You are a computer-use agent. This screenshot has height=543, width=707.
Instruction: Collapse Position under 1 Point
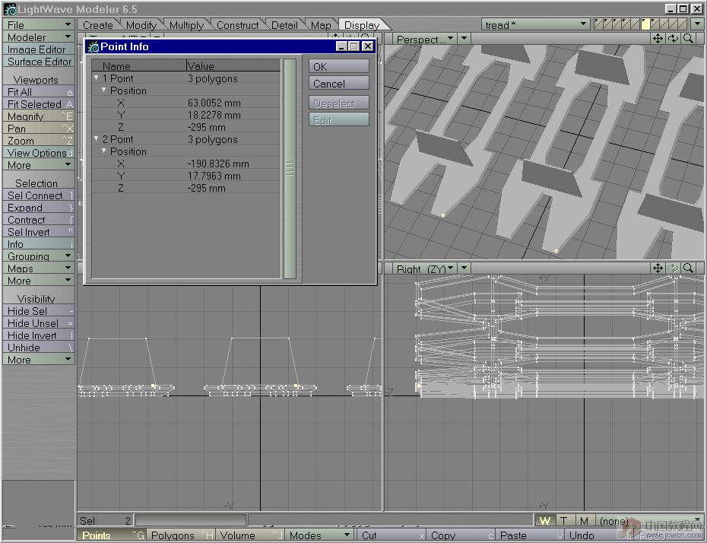pyautogui.click(x=103, y=90)
